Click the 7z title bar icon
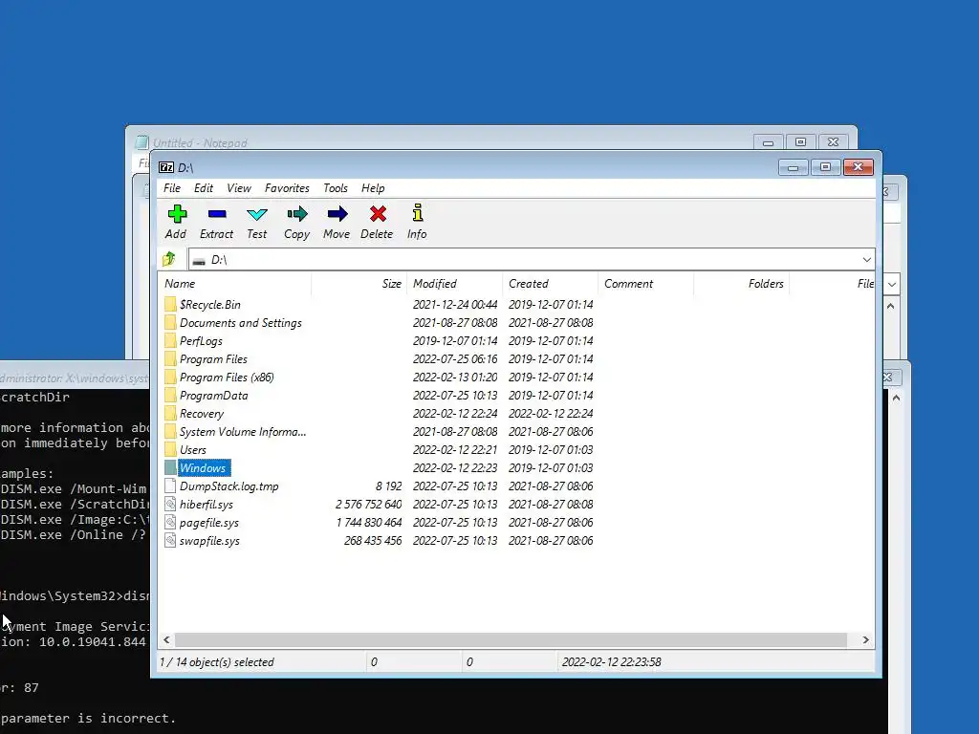The height and width of the screenshot is (734, 979). 166,167
